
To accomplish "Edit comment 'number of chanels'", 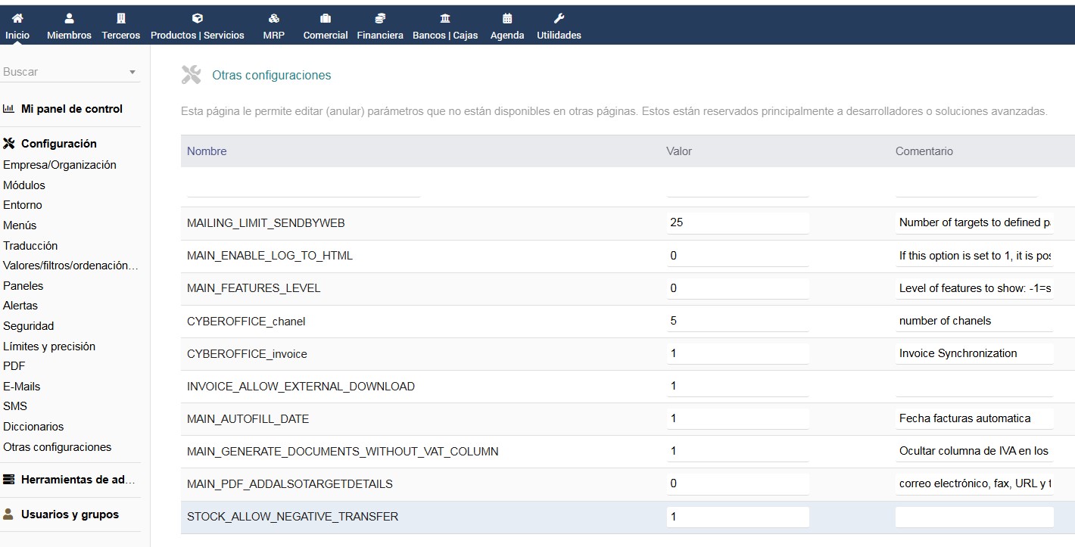I will coord(974,321).
